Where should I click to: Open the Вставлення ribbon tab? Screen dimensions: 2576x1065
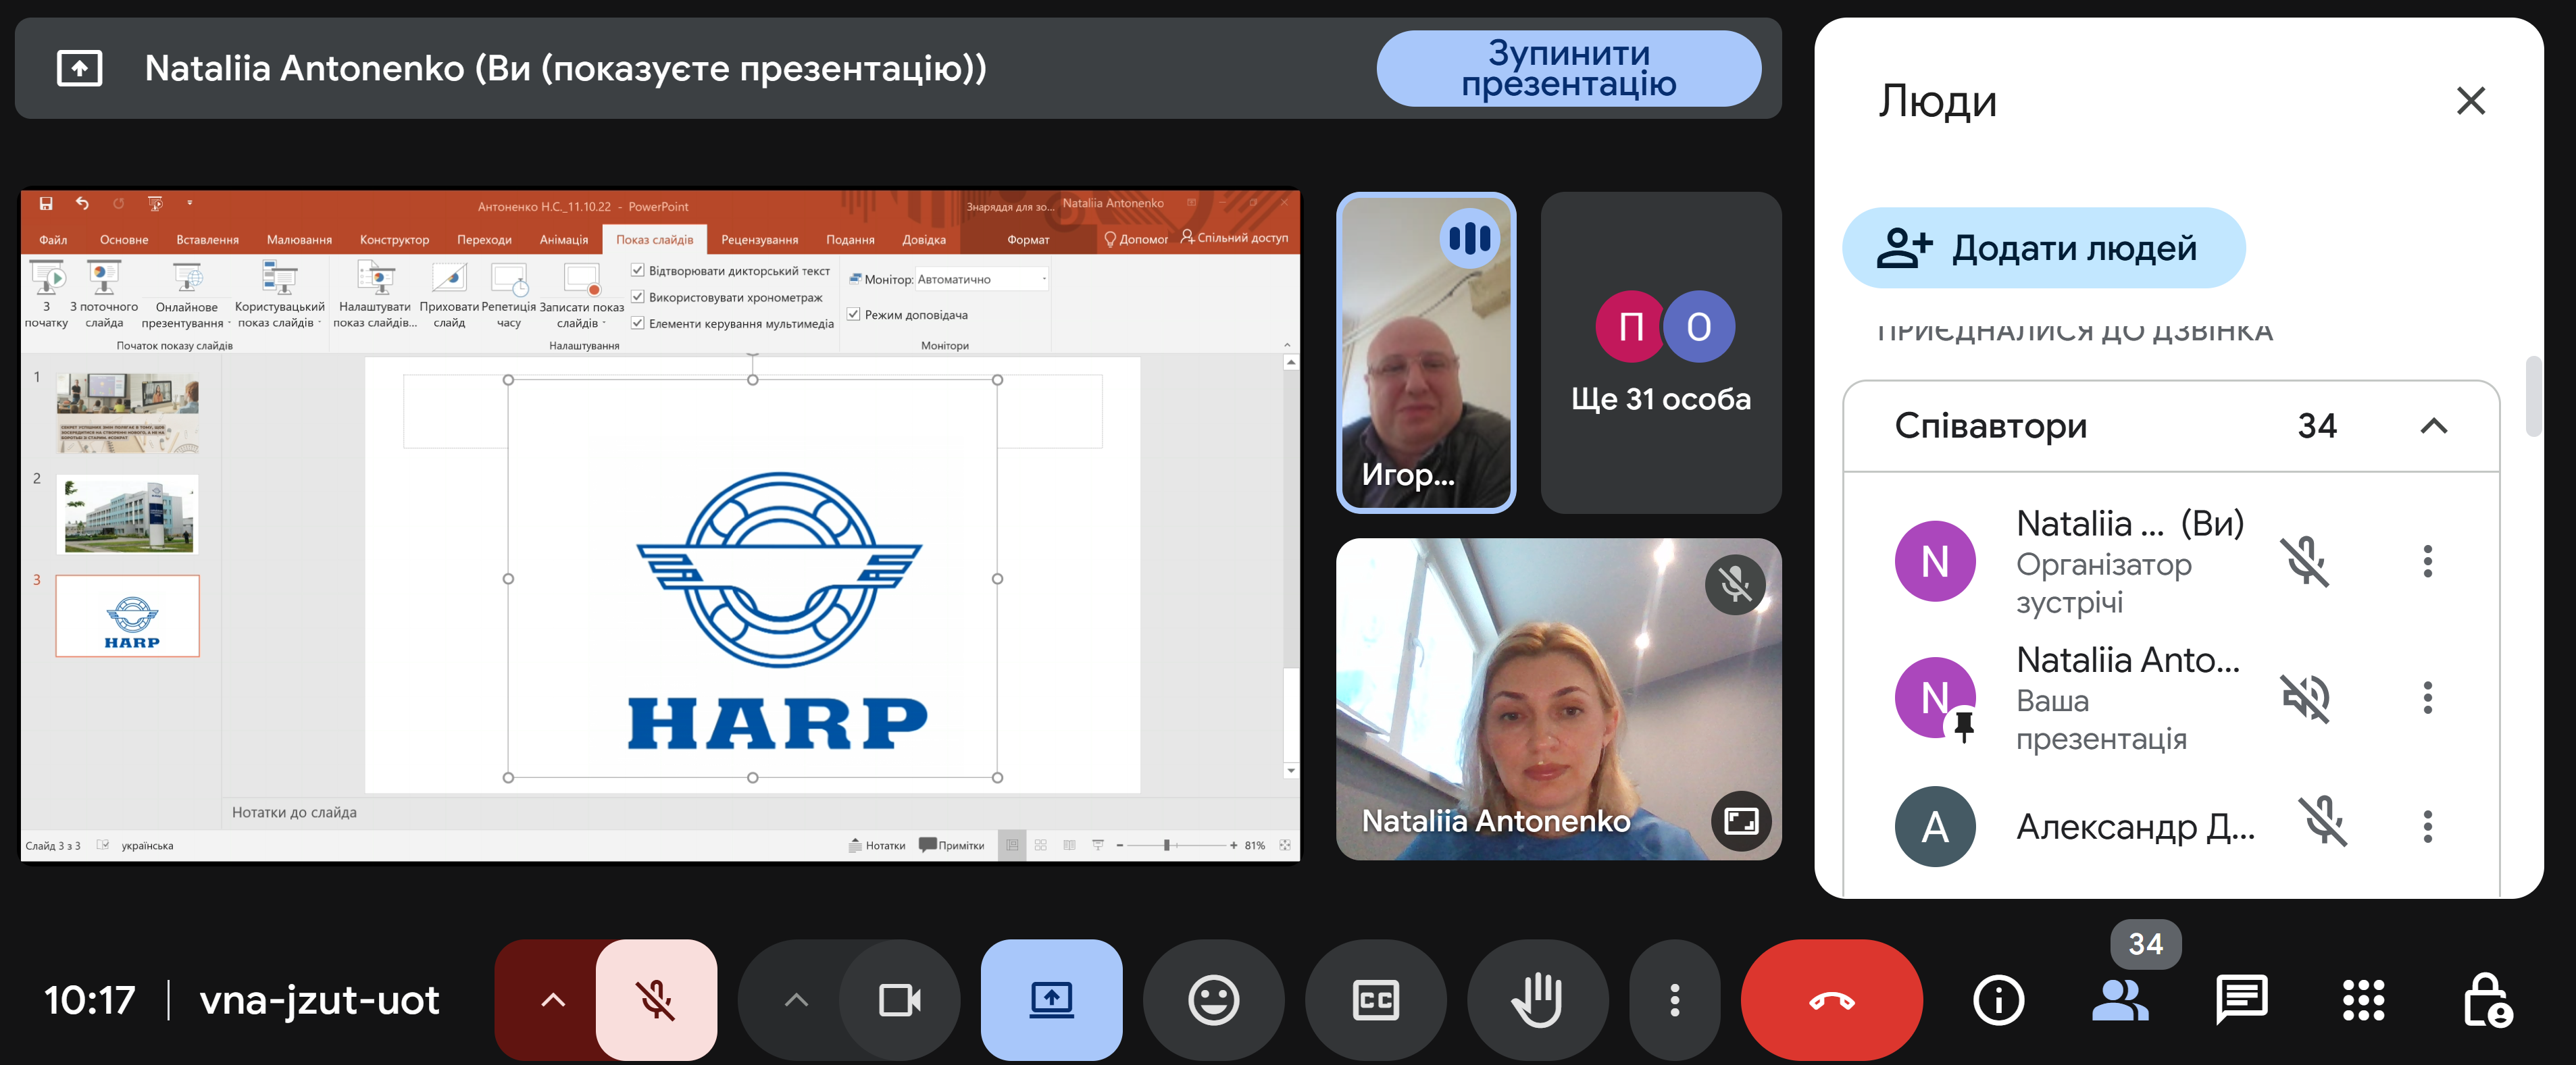tap(207, 239)
